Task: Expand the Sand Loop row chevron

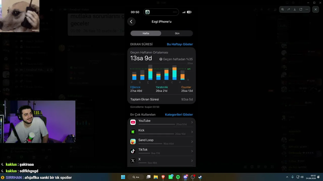Action: pos(192,142)
